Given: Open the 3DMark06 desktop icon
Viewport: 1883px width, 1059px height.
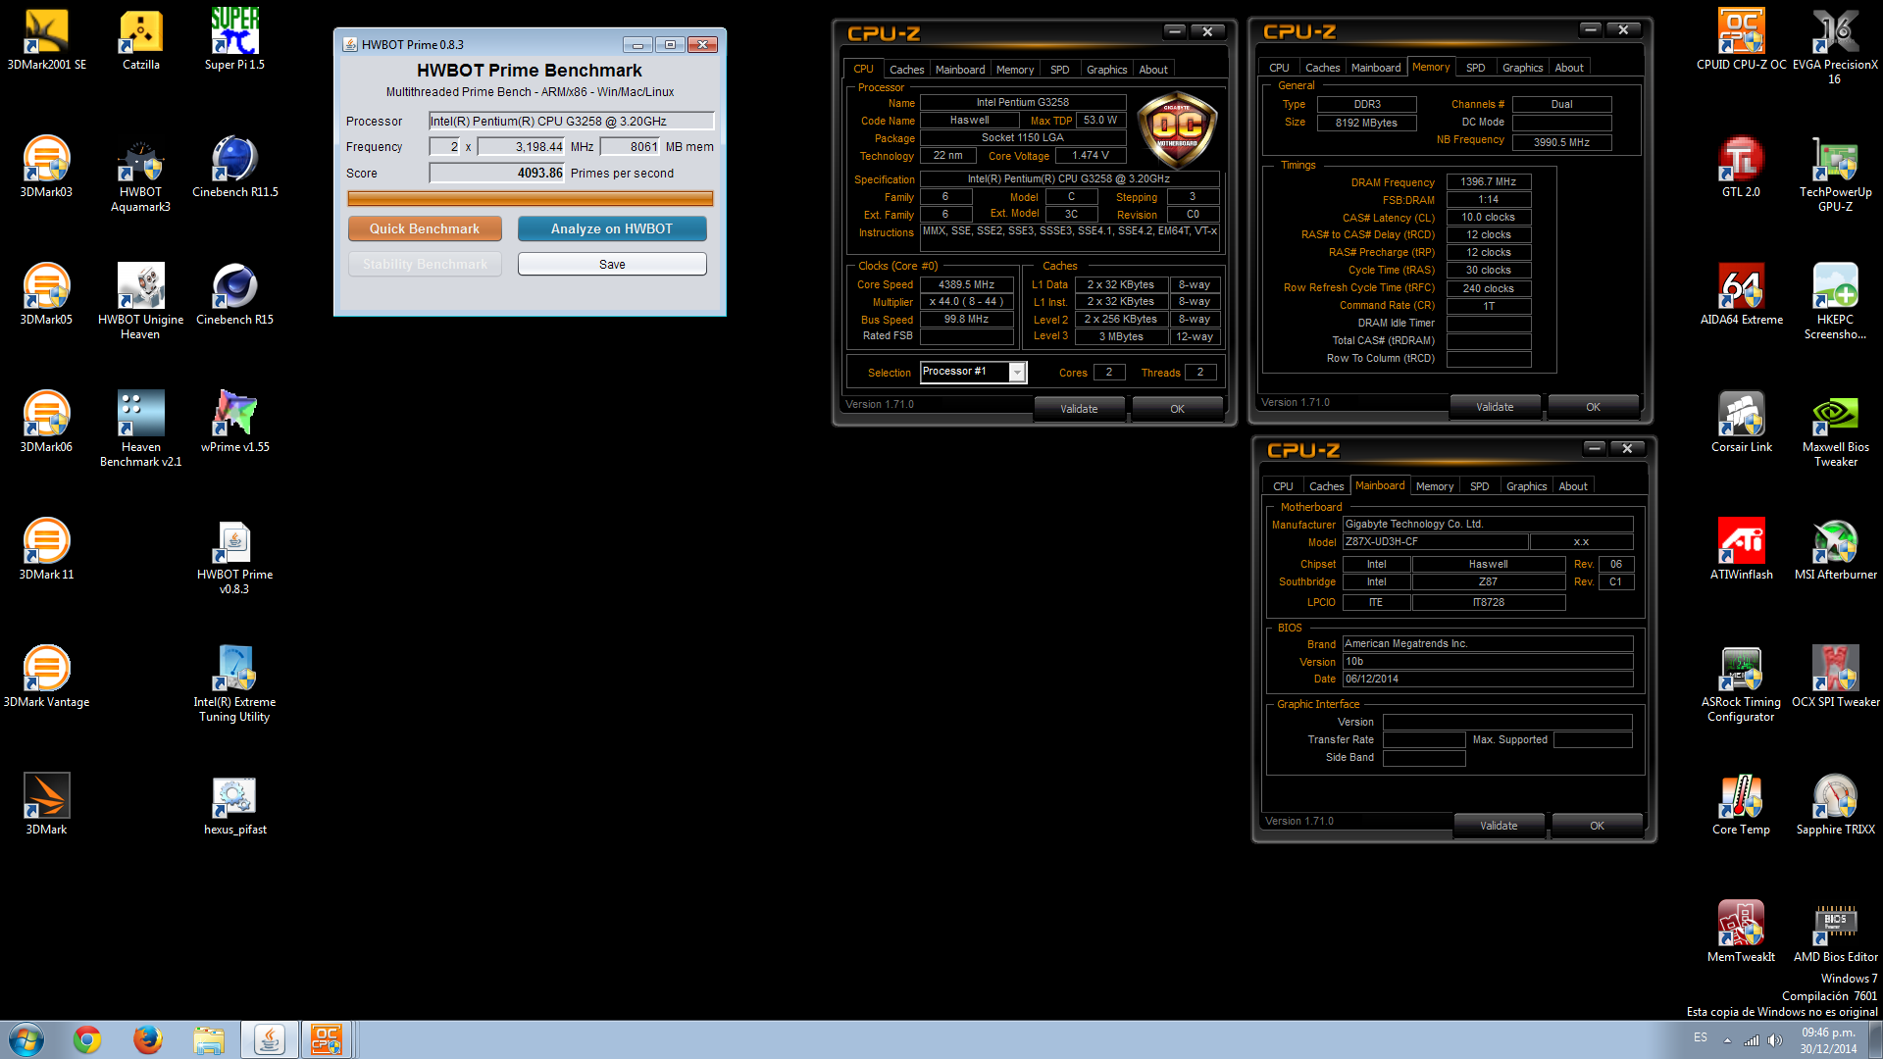Looking at the screenshot, I should [x=46, y=422].
